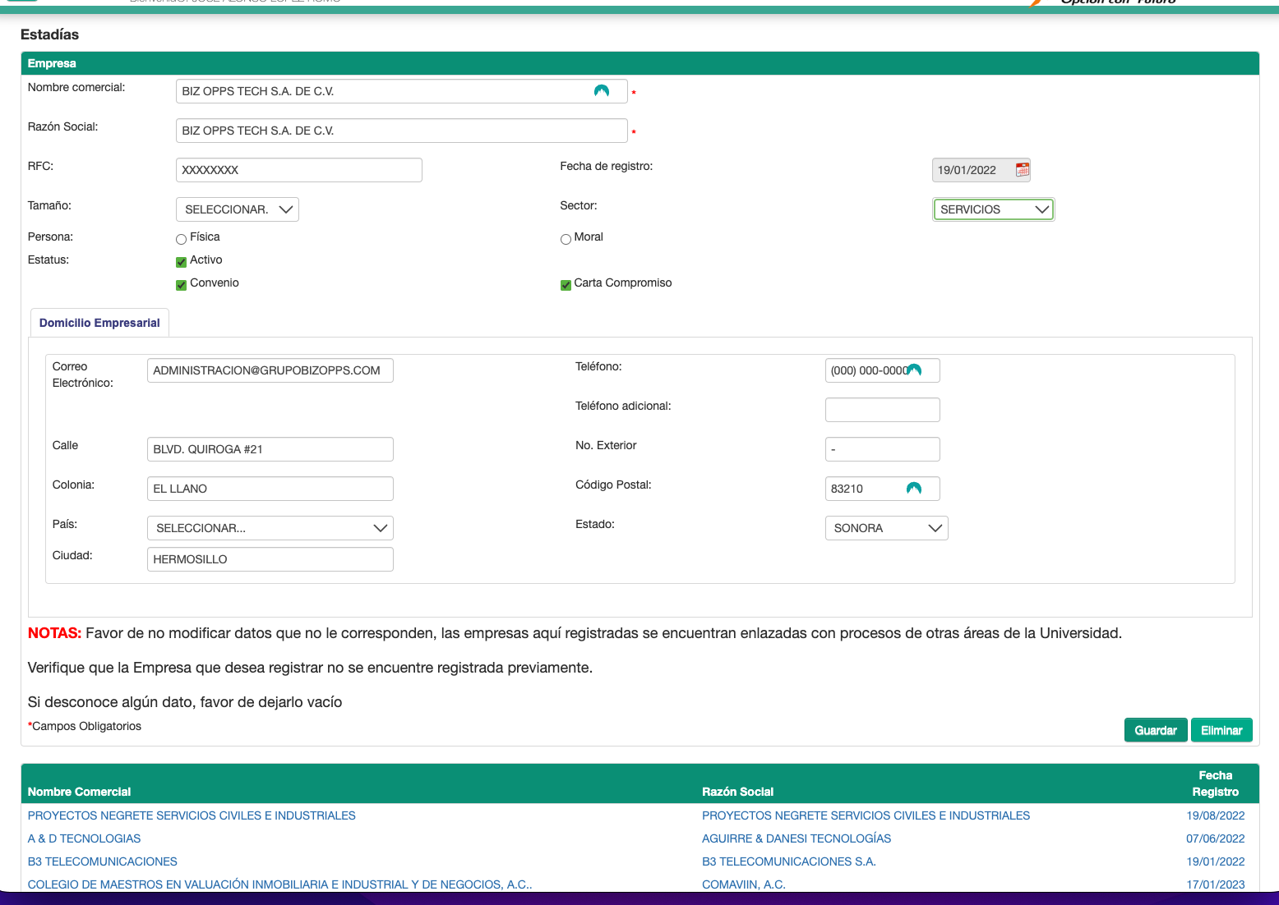1279x905 pixels.
Task: Expand the Sector dropdown showing SERVICIOS
Action: click(993, 209)
